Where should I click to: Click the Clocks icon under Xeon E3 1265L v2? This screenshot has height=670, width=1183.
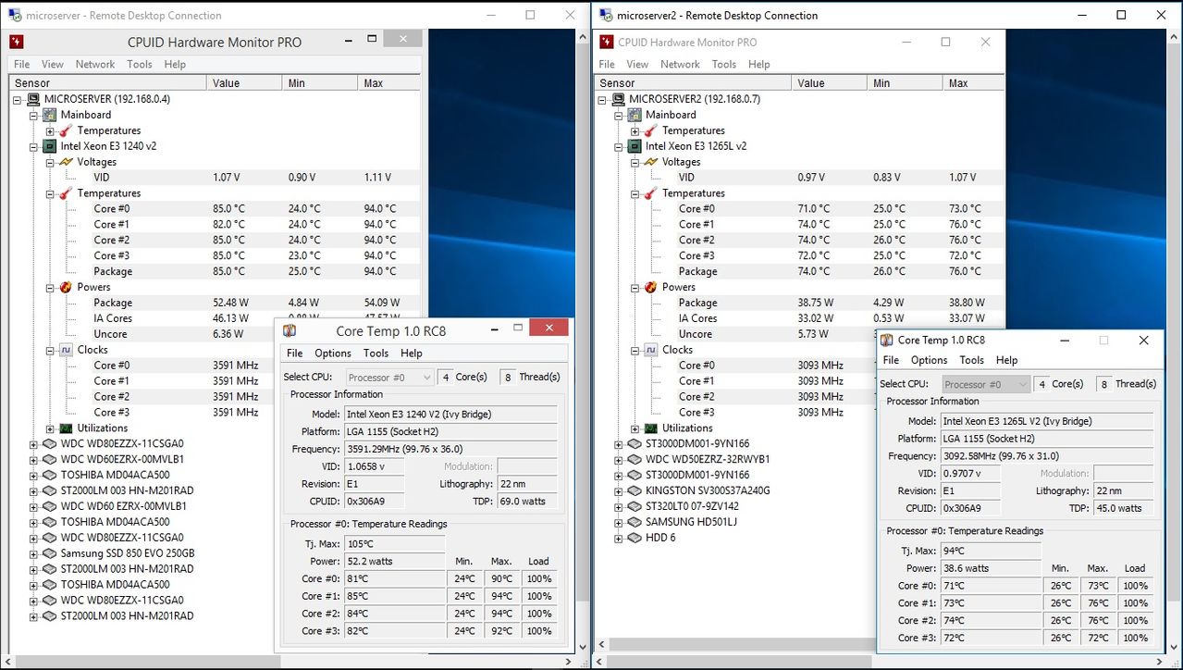(x=650, y=350)
